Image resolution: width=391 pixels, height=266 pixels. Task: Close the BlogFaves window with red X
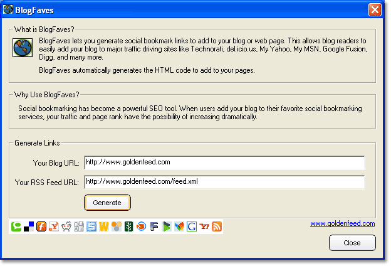click(x=375, y=10)
